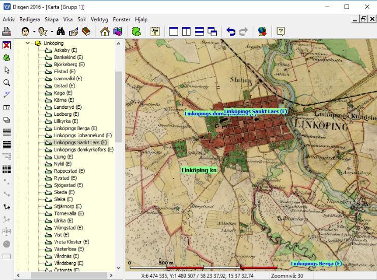Open the help question mark icon
The image size is (377, 280).
click(x=281, y=32)
